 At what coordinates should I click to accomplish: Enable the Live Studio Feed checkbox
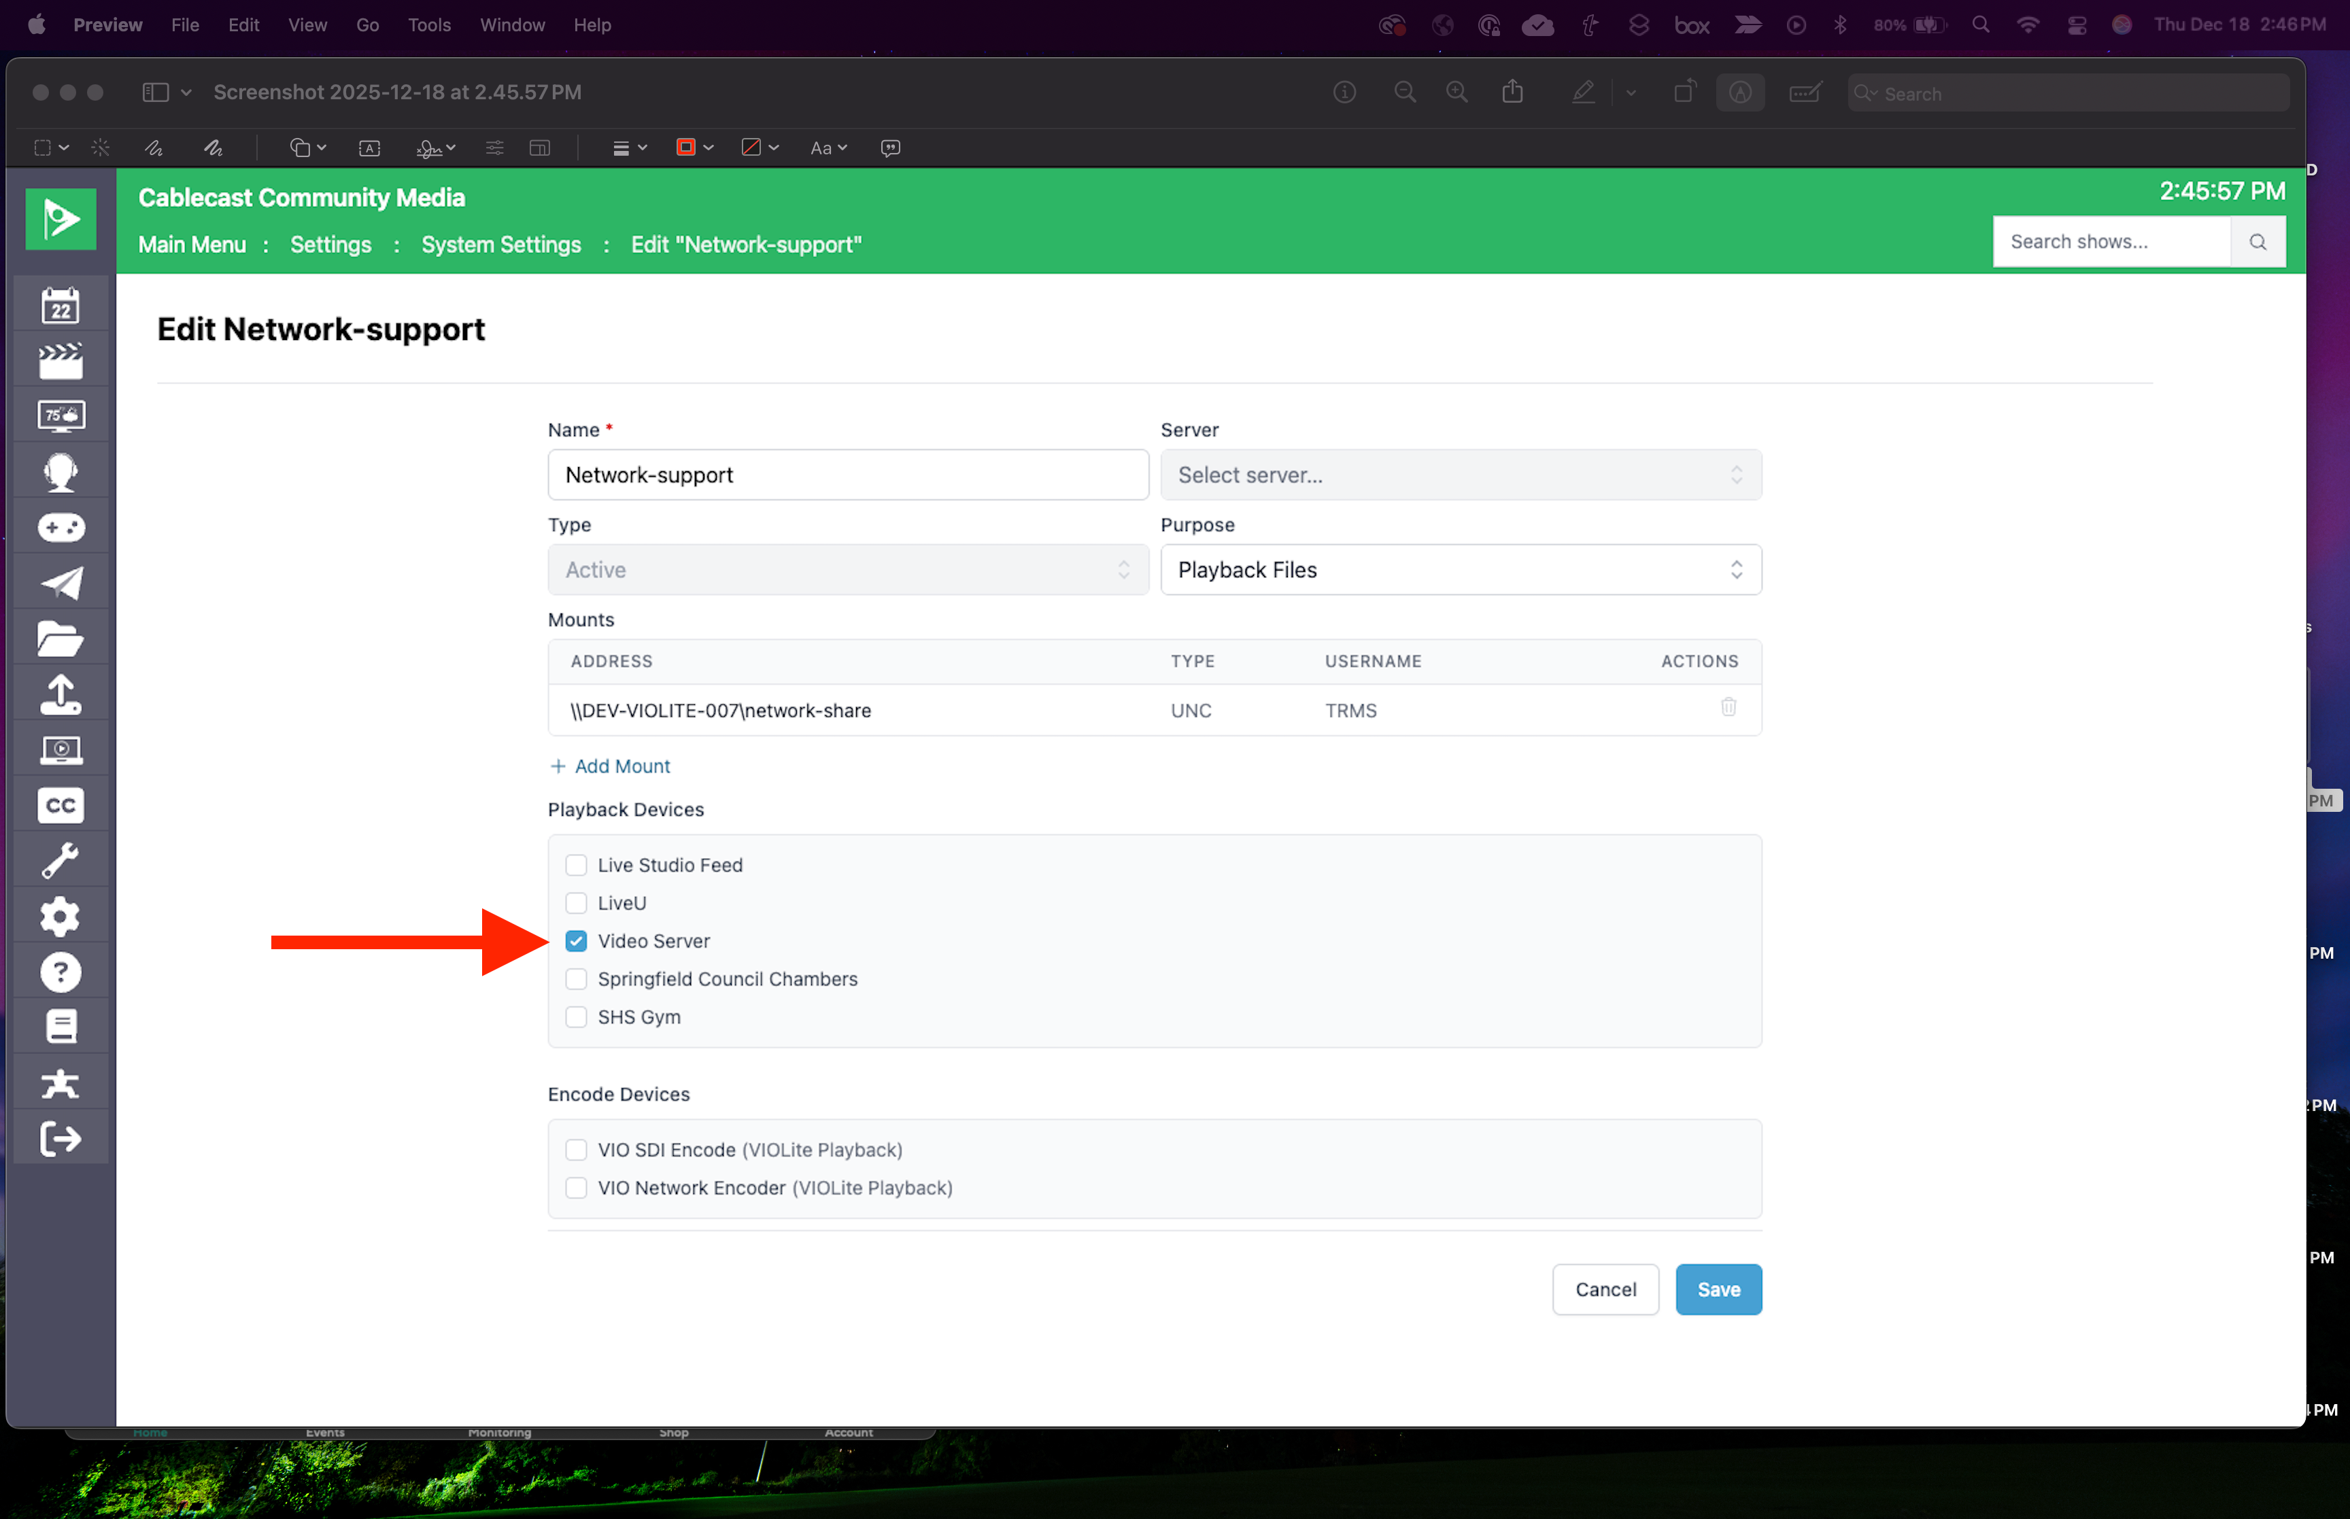point(576,865)
